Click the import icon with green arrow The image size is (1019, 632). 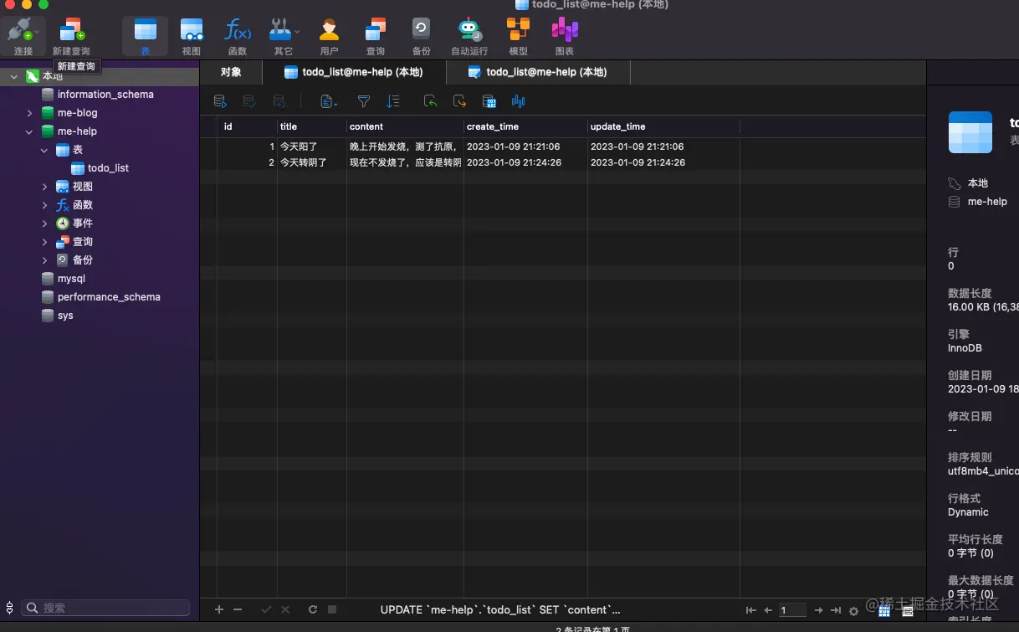[430, 101]
